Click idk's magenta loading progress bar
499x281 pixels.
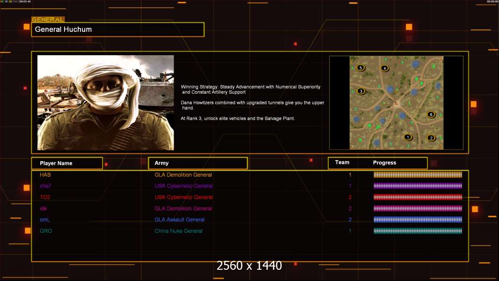(418, 208)
